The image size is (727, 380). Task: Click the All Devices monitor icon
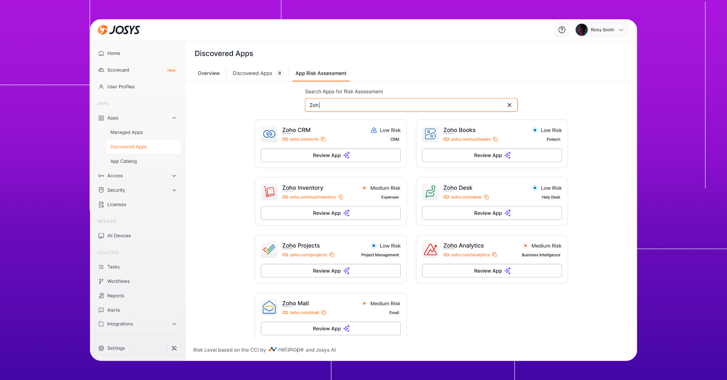[x=101, y=236]
